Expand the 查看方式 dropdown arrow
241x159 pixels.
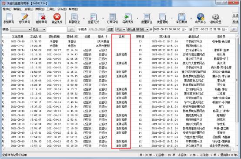[103, 18]
